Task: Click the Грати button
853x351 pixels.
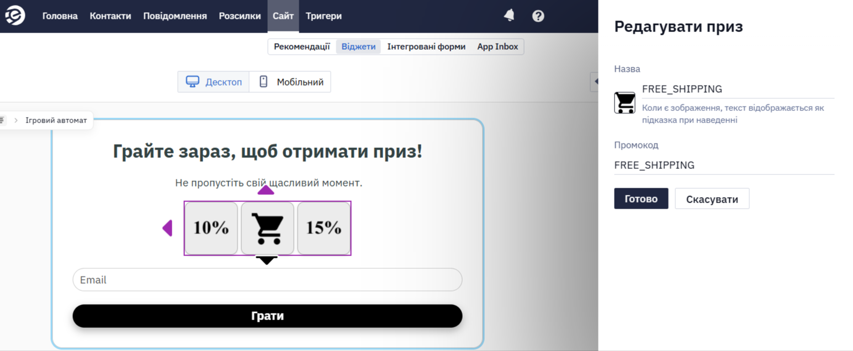Action: (267, 316)
